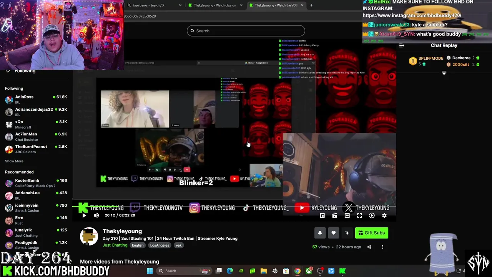Close the Watch clips browser tab
Image resolution: width=492 pixels, height=277 pixels.
point(241,5)
